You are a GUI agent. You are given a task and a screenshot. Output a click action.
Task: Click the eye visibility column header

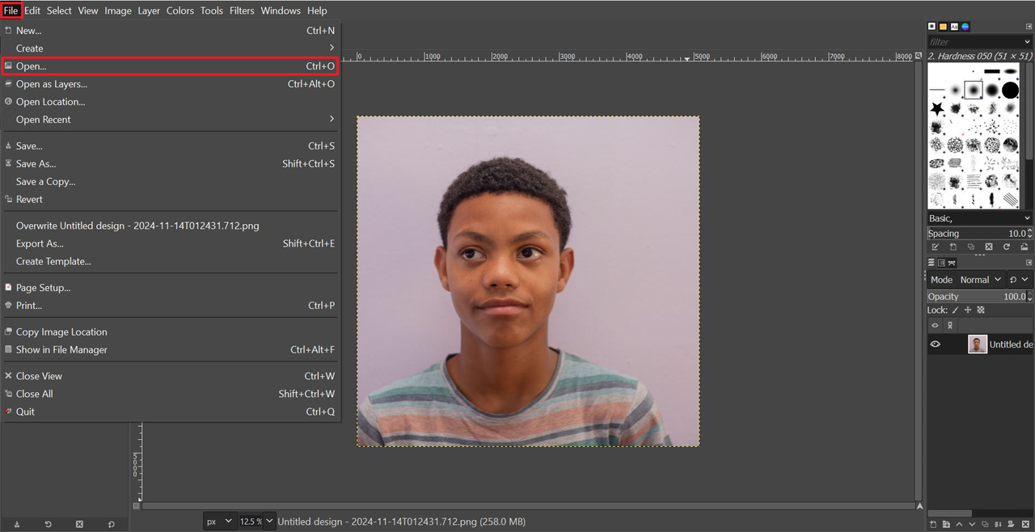pos(935,325)
